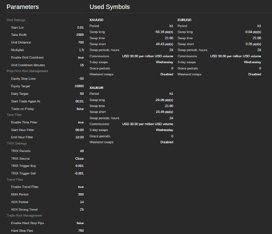Click the Start Trade Again At value 00:01
Viewport: 272px width, 234px height.
tap(79, 101)
